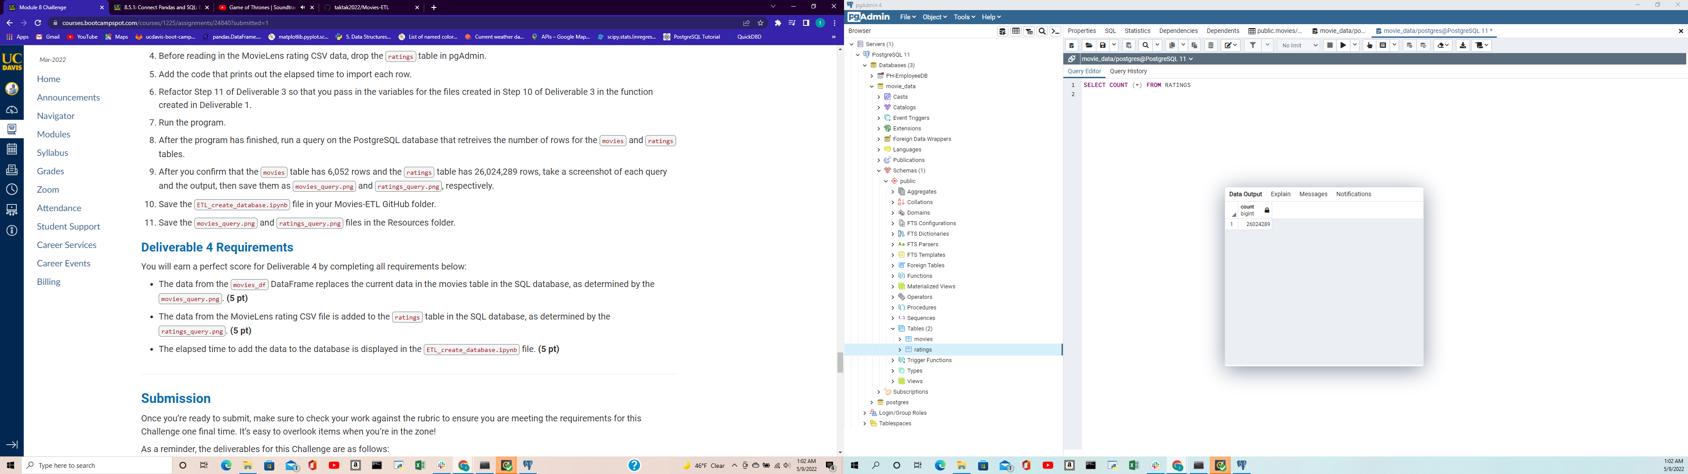
Task: Click the Save file icon in pgAdmin
Action: (x=1103, y=45)
